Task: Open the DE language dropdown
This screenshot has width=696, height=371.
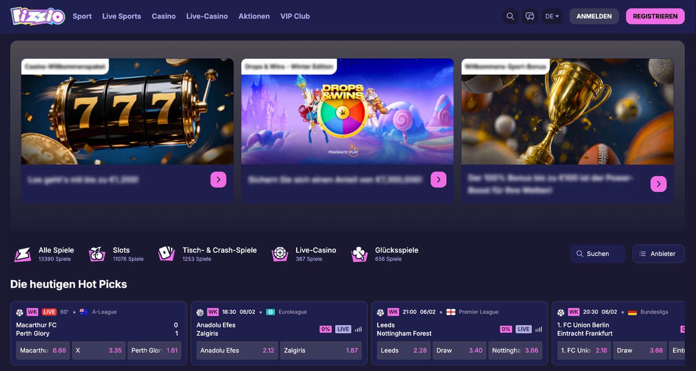Action: click(552, 16)
